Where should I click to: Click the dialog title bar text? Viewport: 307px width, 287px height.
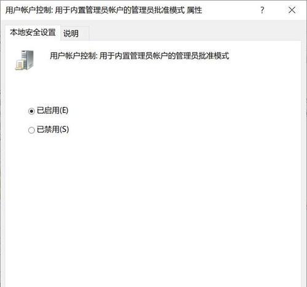104,10
